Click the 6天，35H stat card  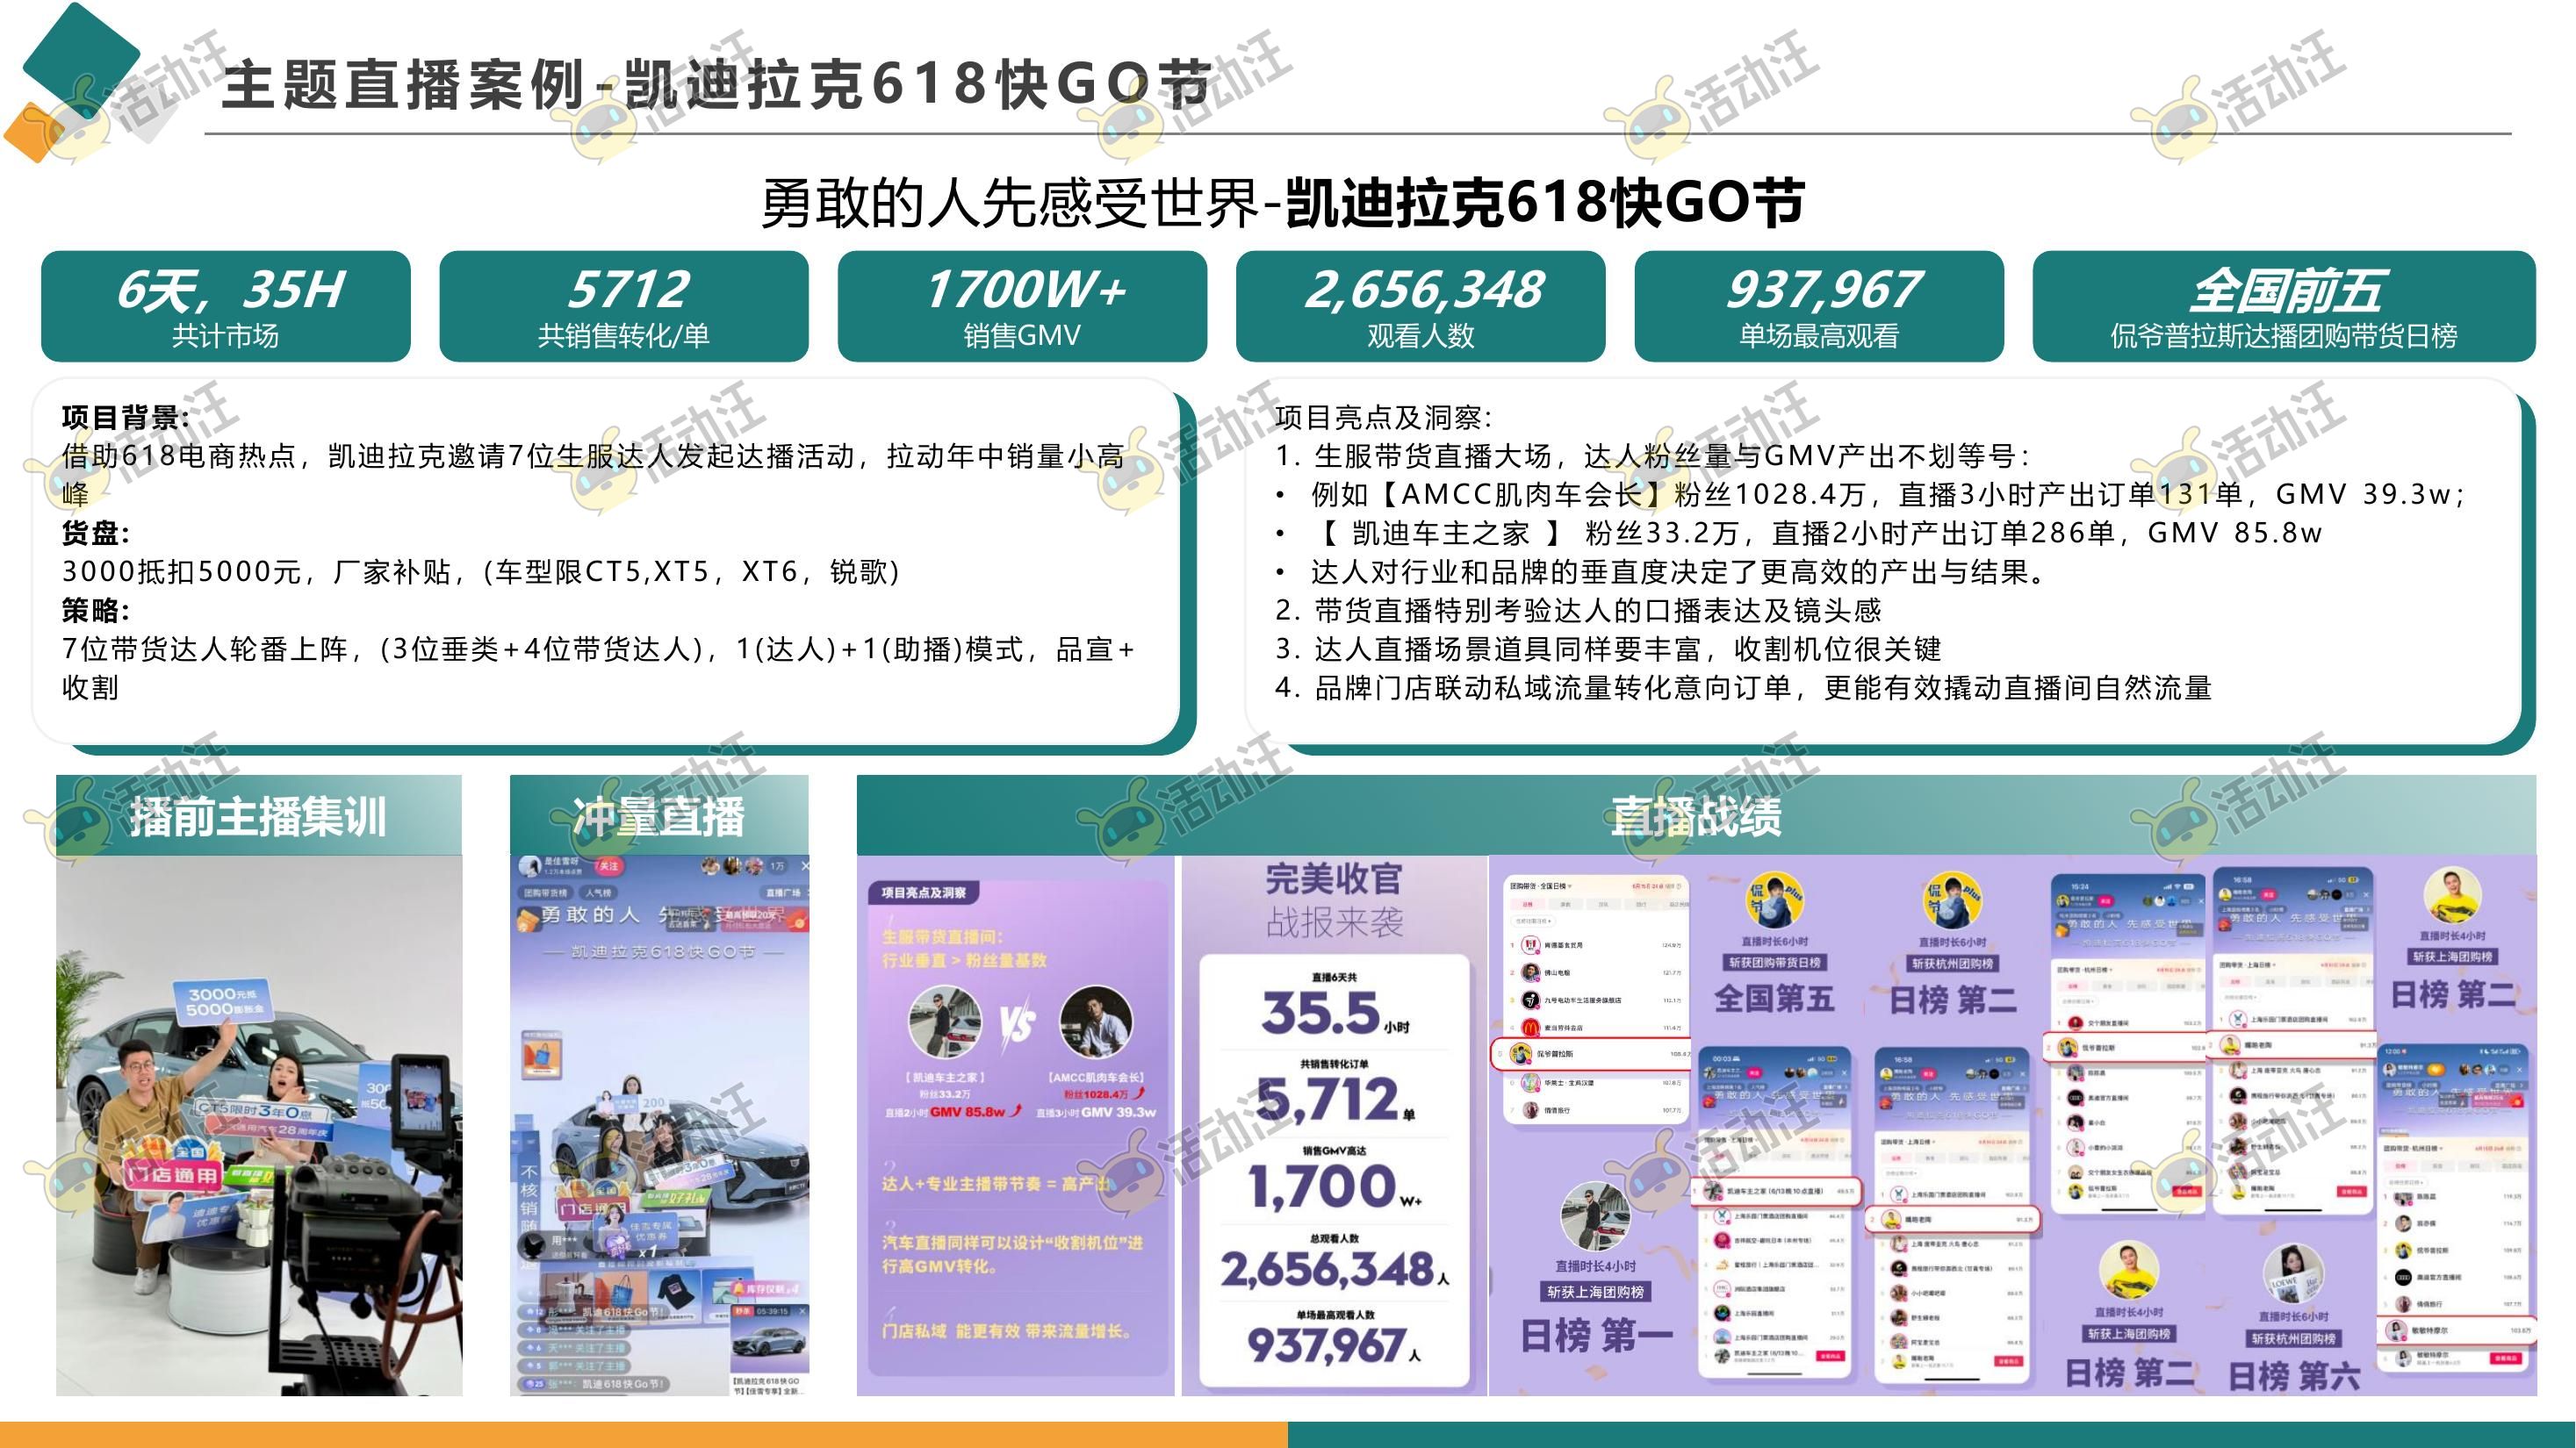[226, 305]
